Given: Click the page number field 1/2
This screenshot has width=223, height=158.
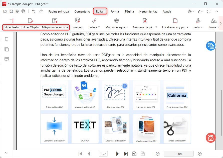Looking at the screenshot, I should 103,154.
